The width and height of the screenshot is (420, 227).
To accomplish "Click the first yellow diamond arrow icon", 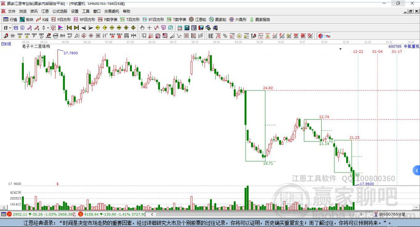I will click(x=98, y=28).
